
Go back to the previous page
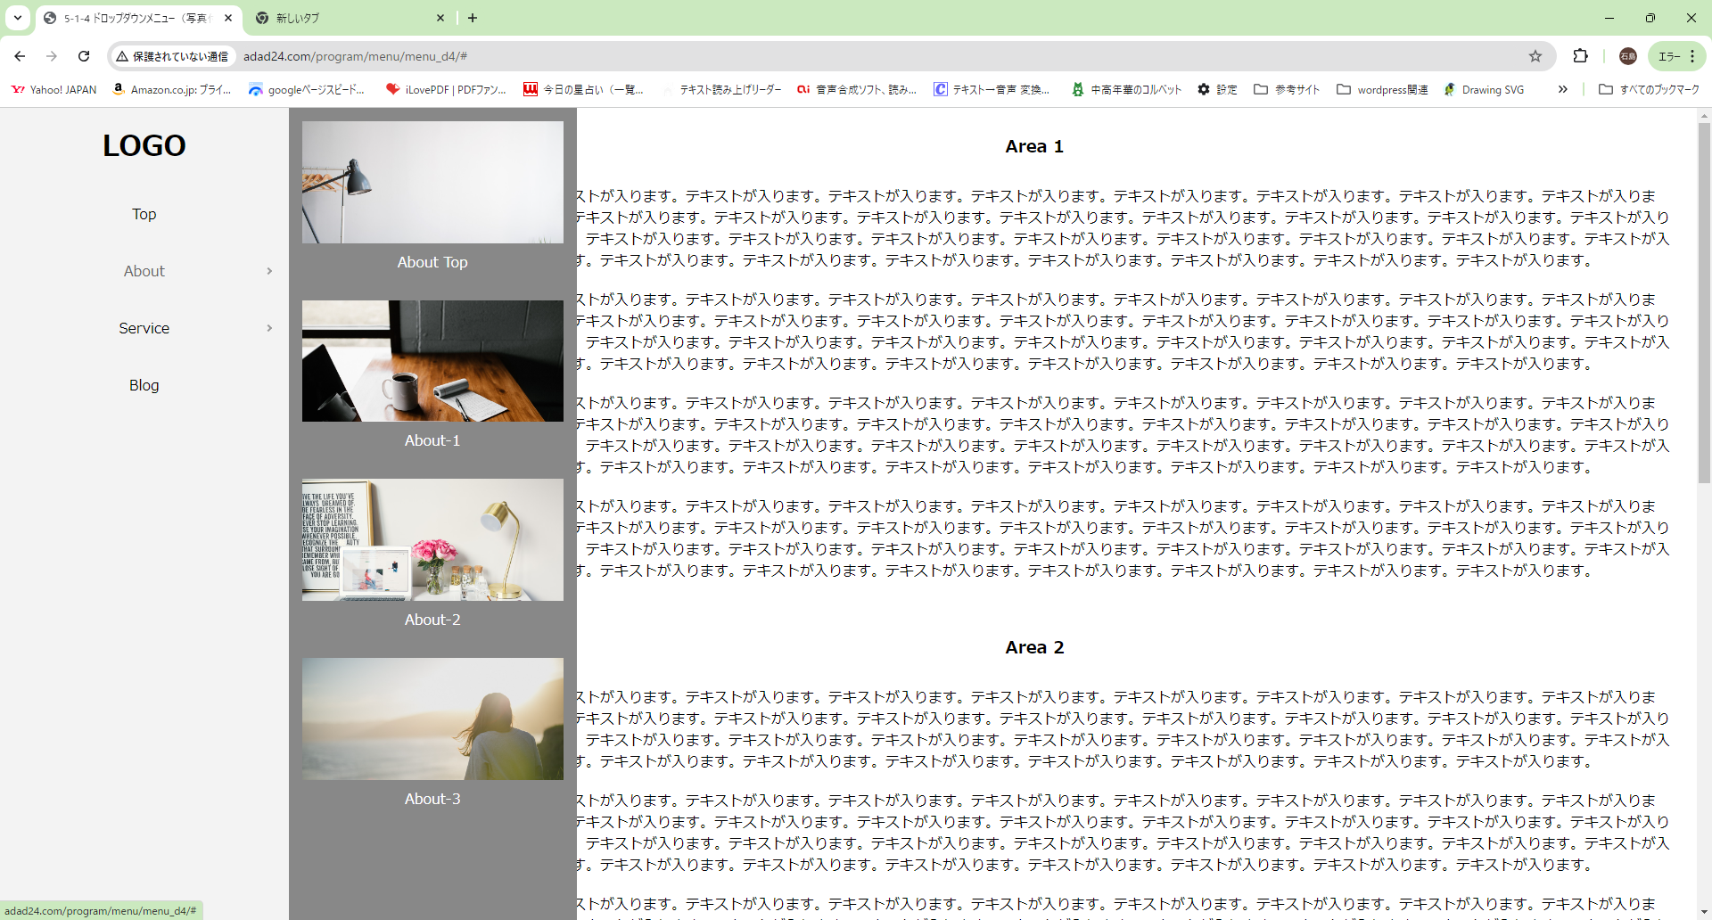click(x=20, y=56)
